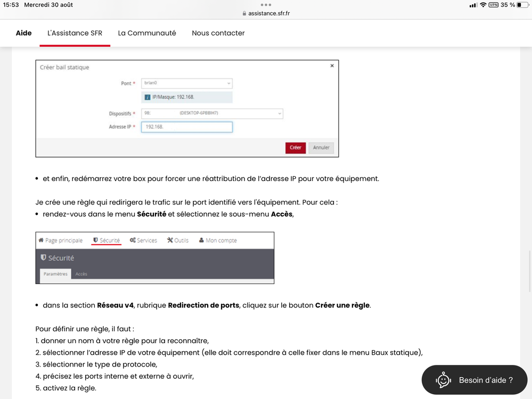Tap the VPN indicator badge
The height and width of the screenshot is (399, 532).
(x=494, y=5)
